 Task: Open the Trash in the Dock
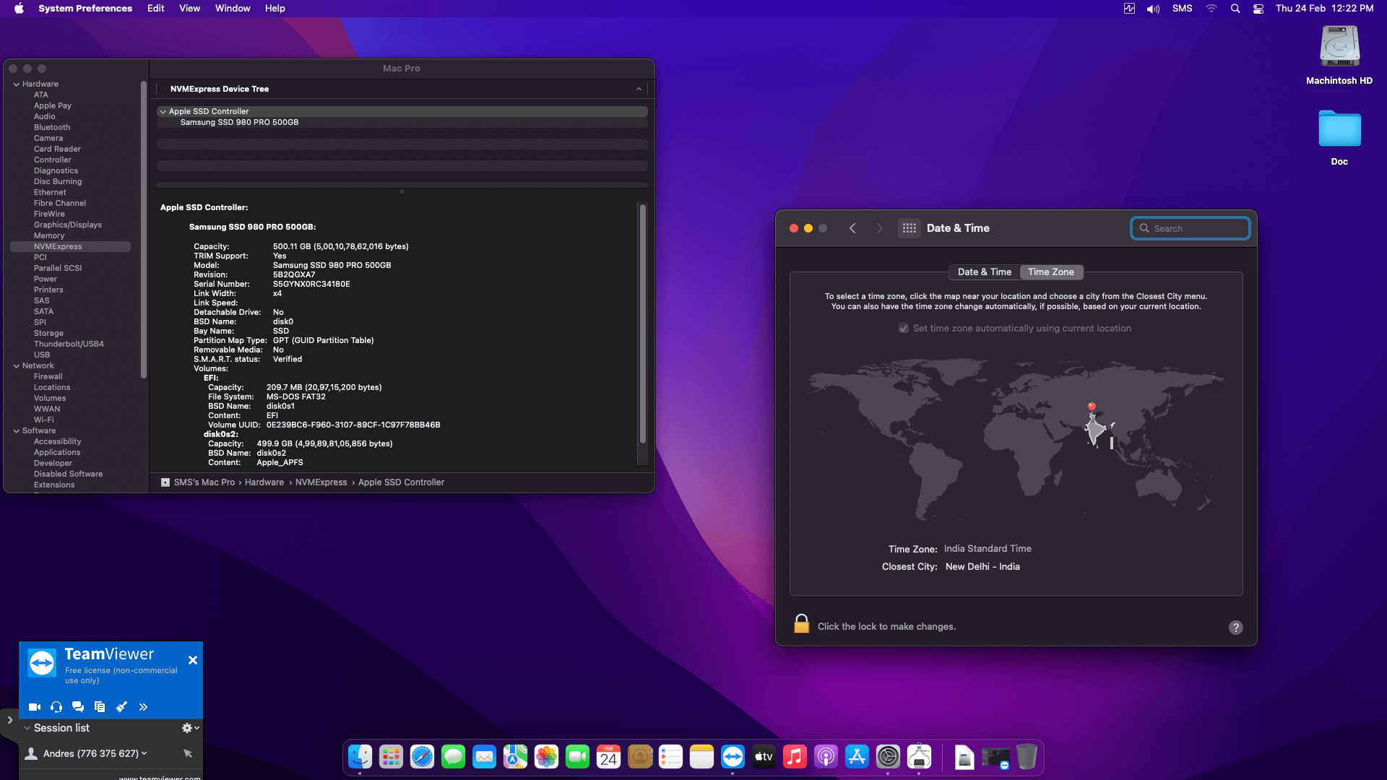click(x=1027, y=757)
